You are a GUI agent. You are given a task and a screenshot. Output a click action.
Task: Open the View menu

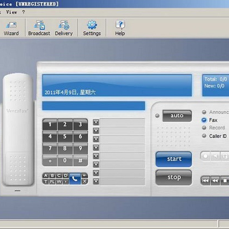click(x=11, y=12)
